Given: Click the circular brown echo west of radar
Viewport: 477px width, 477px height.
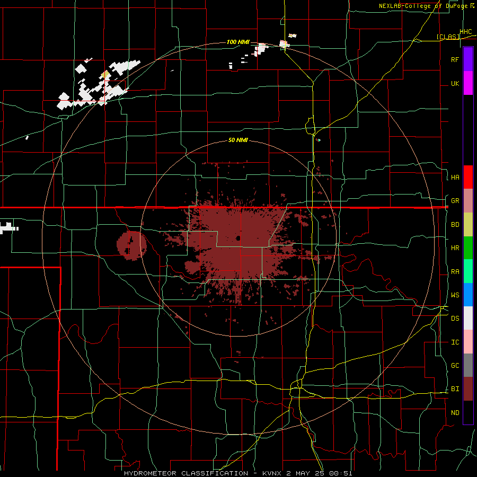Looking at the screenshot, I should [x=132, y=245].
